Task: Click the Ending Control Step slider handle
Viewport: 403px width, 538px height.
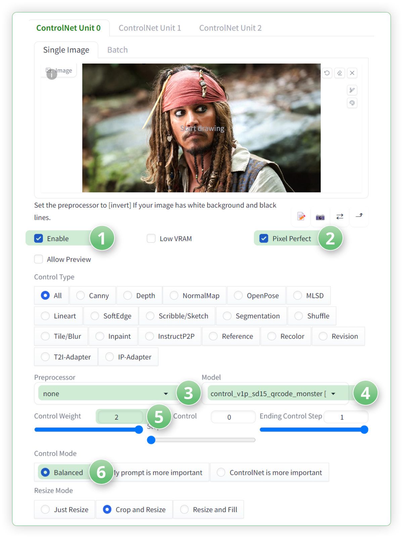Action: point(364,429)
